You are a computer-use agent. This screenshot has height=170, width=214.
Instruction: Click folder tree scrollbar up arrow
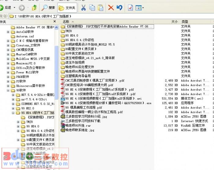pyautogui.click(x=56, y=27)
